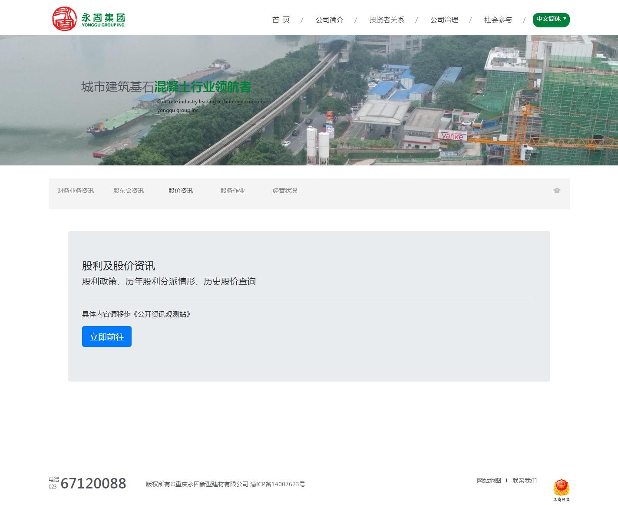The height and width of the screenshot is (508, 618).
Task: Open the 首页 menu item
Action: coord(281,20)
